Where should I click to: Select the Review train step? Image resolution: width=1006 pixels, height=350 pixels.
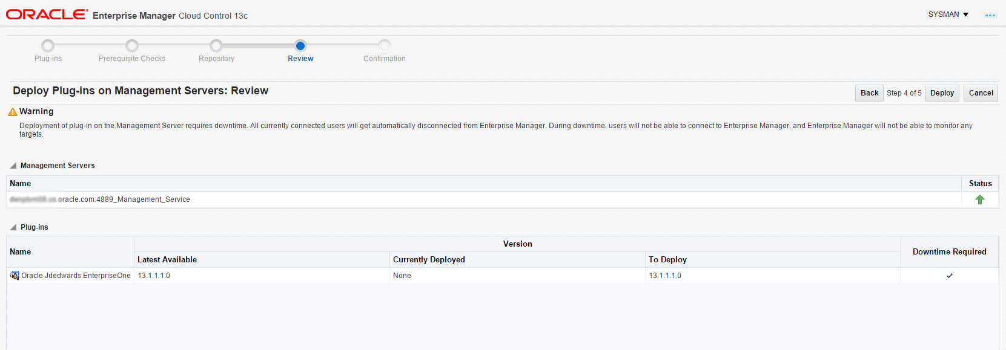[x=300, y=45]
